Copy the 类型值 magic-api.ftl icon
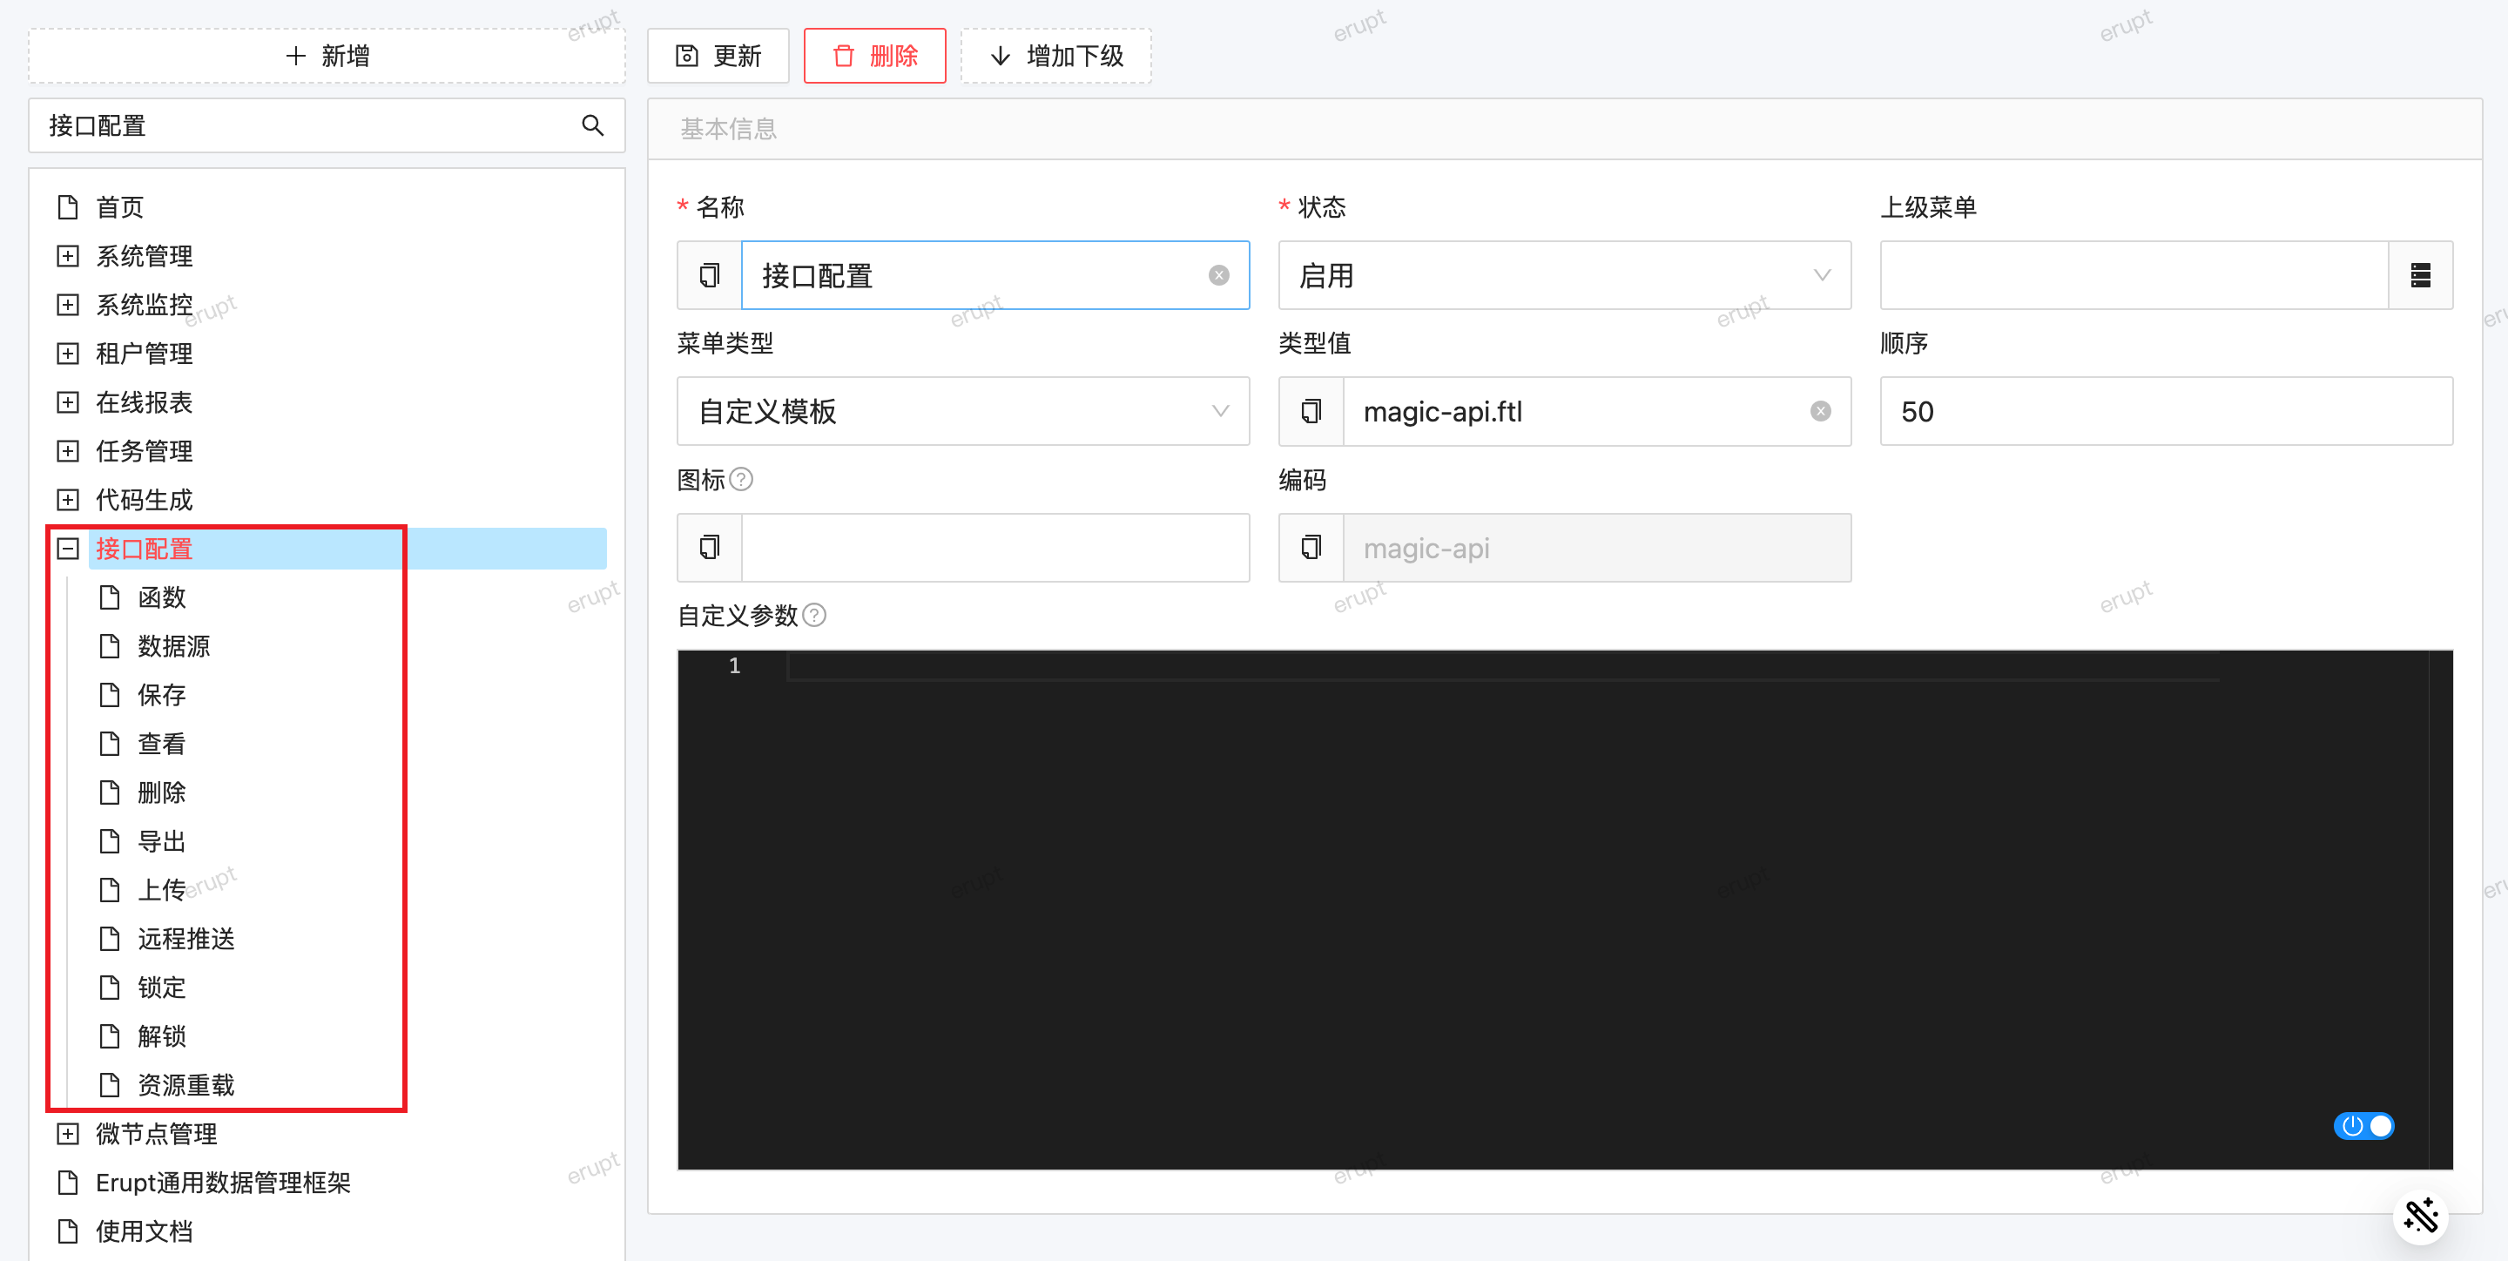 tap(1311, 412)
